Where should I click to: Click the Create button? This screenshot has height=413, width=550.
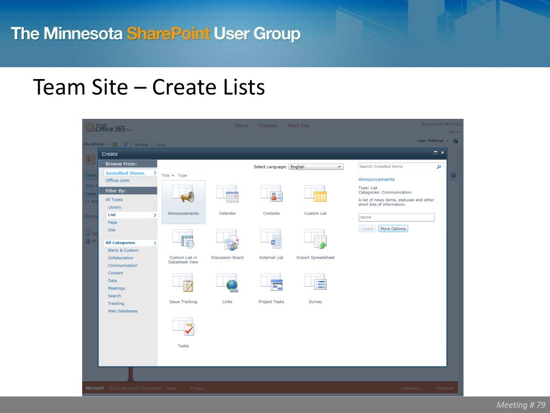pos(367,229)
